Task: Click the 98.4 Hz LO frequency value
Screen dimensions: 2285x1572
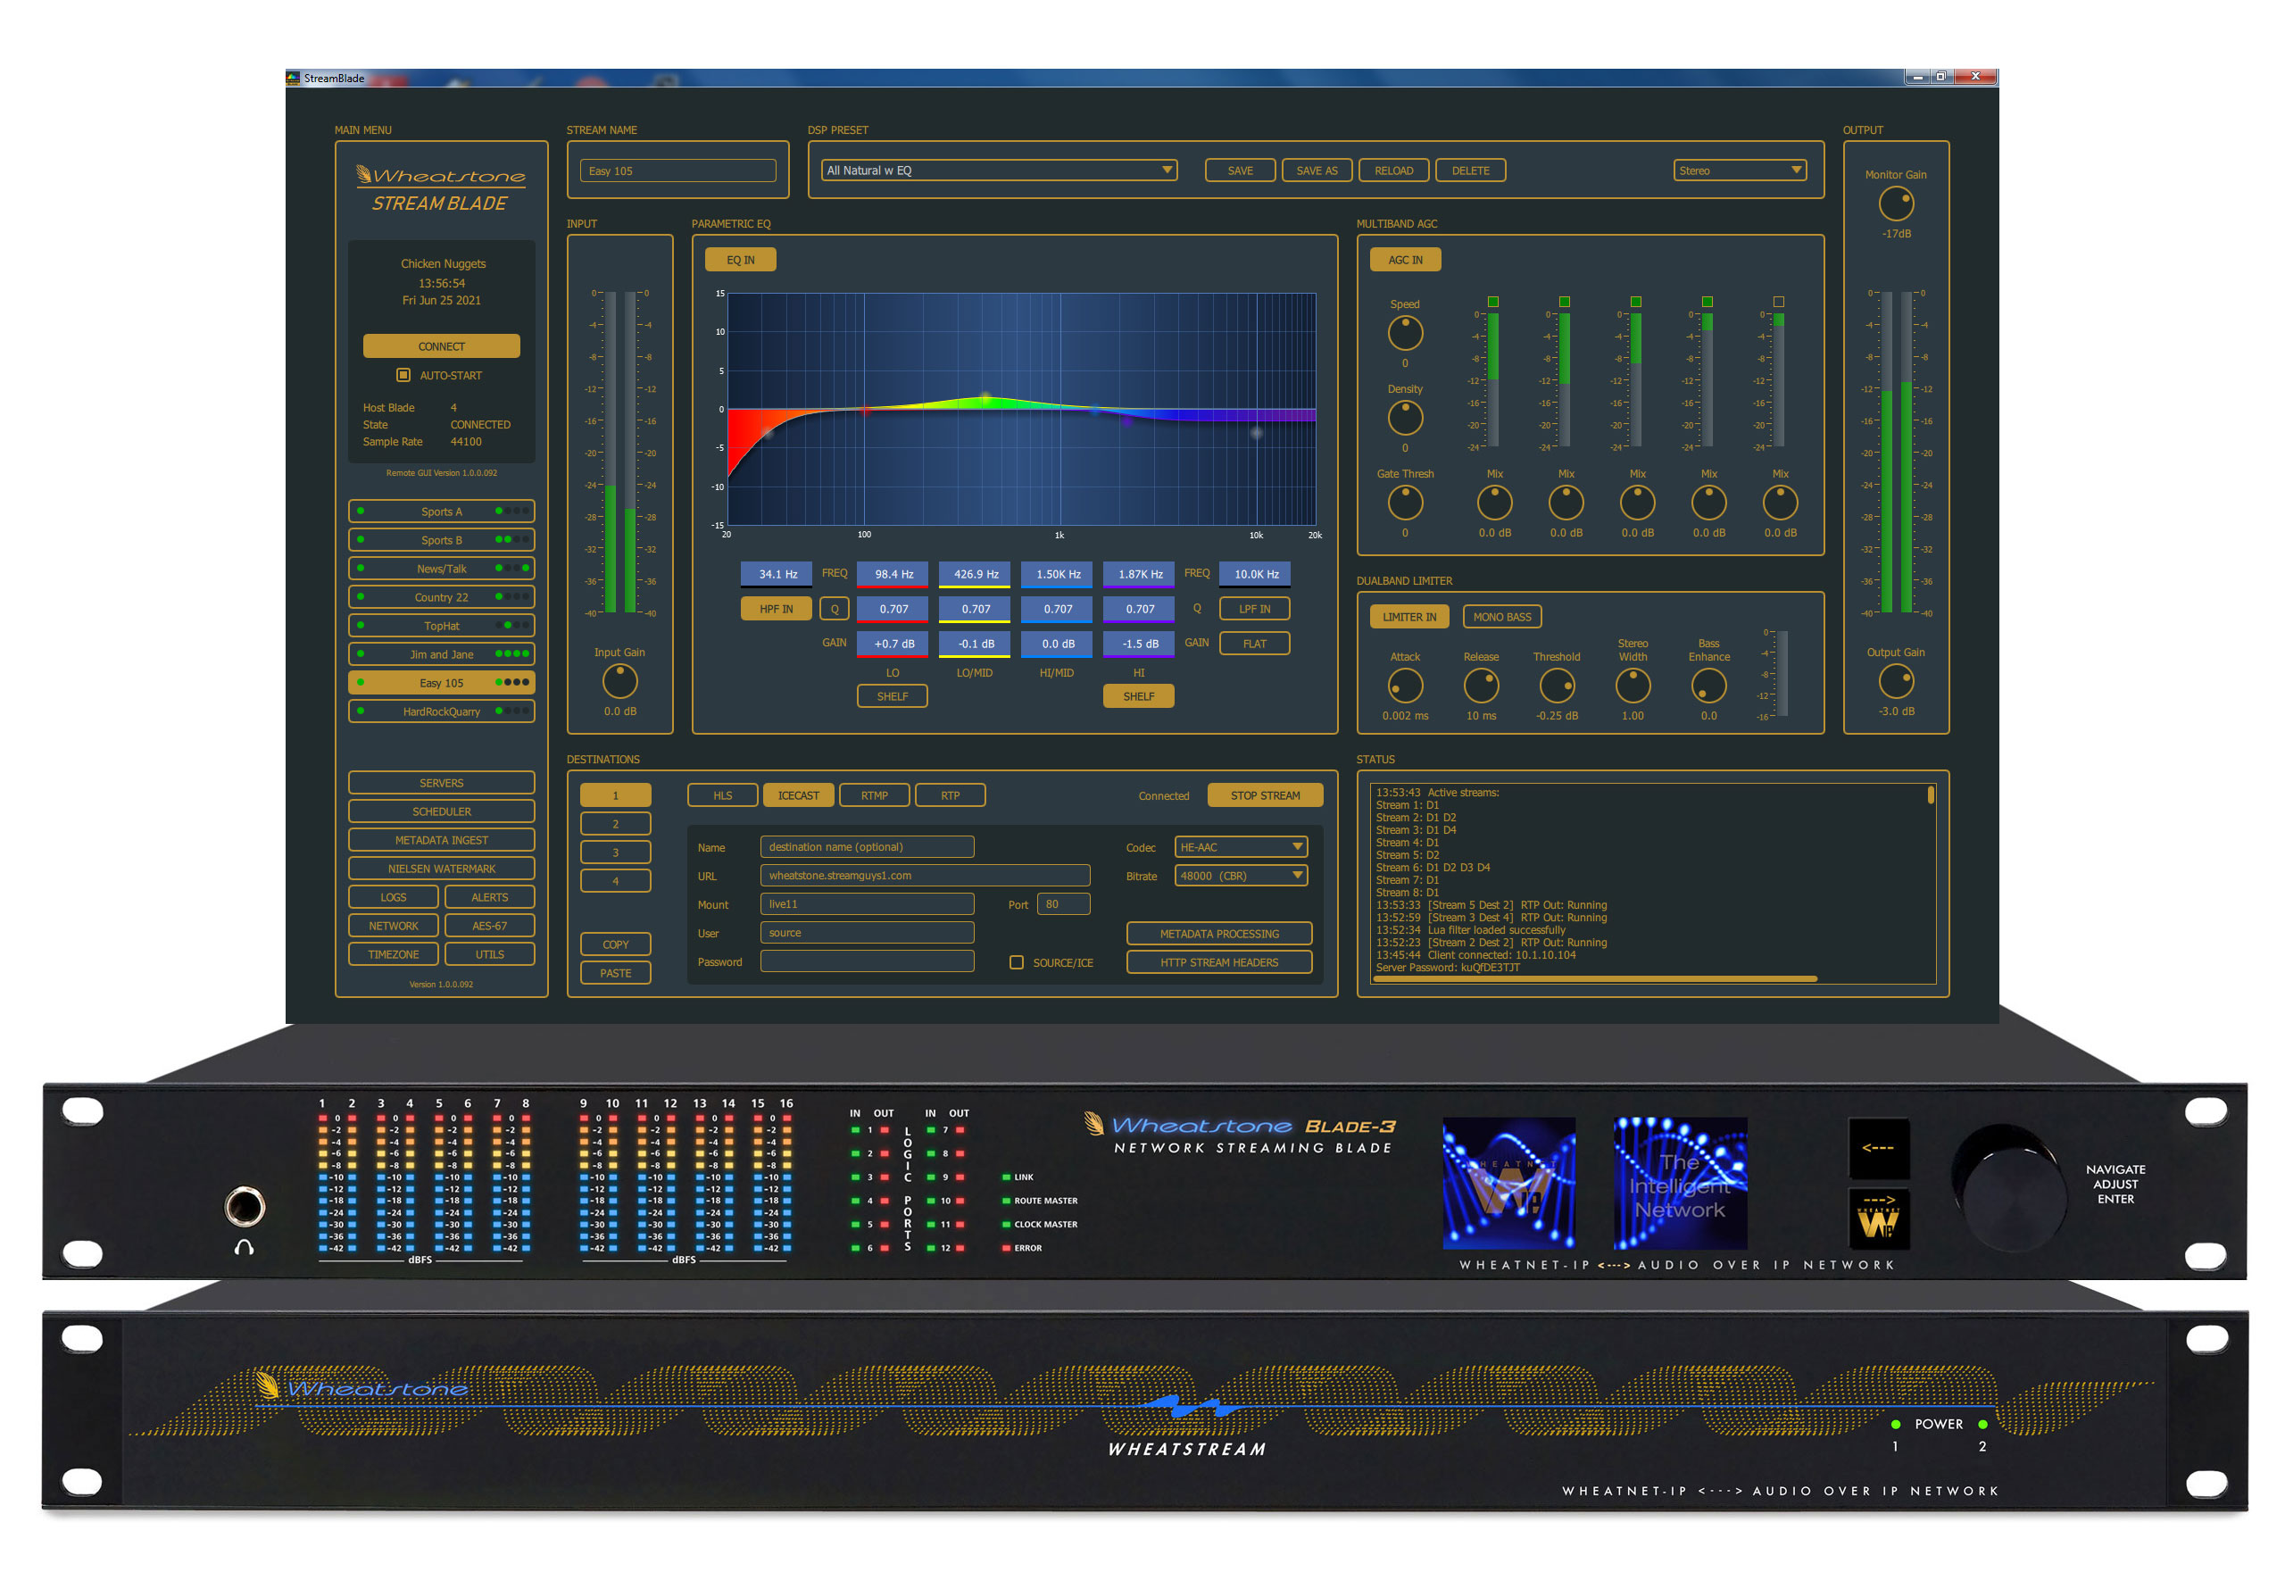Action: (893, 574)
